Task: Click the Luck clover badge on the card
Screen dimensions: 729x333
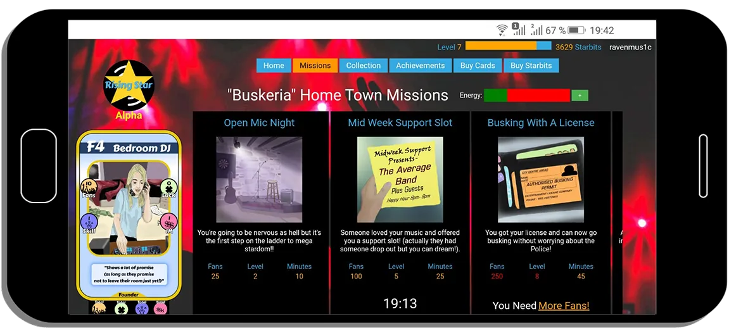Action: [x=168, y=188]
